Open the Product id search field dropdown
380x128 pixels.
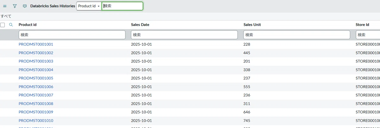pyautogui.click(x=89, y=6)
